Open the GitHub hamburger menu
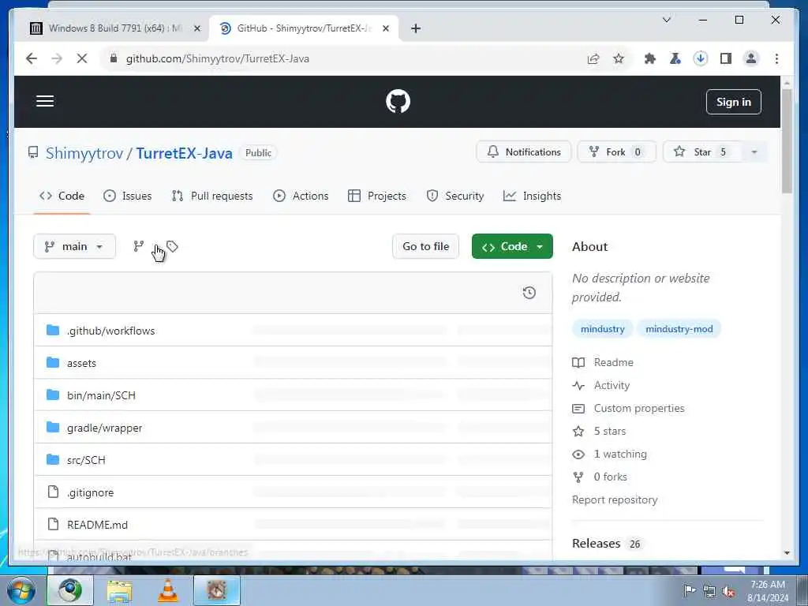808x606 pixels. tap(45, 101)
